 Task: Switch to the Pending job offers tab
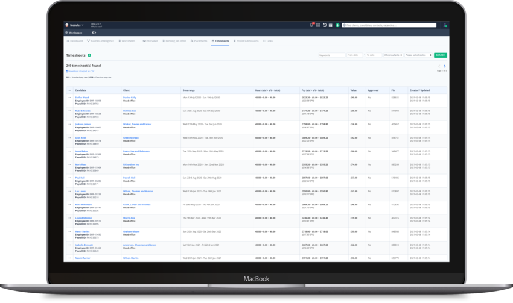click(x=174, y=41)
